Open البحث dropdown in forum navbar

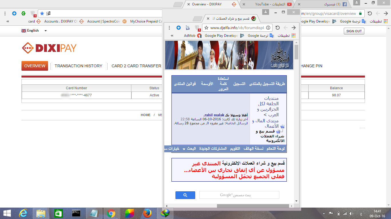click(x=189, y=149)
